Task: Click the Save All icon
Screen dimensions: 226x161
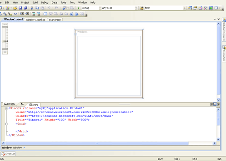Action: [26, 8]
